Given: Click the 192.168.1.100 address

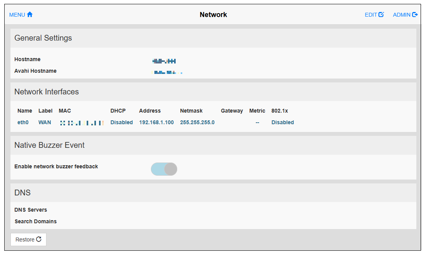Looking at the screenshot, I should coord(156,122).
